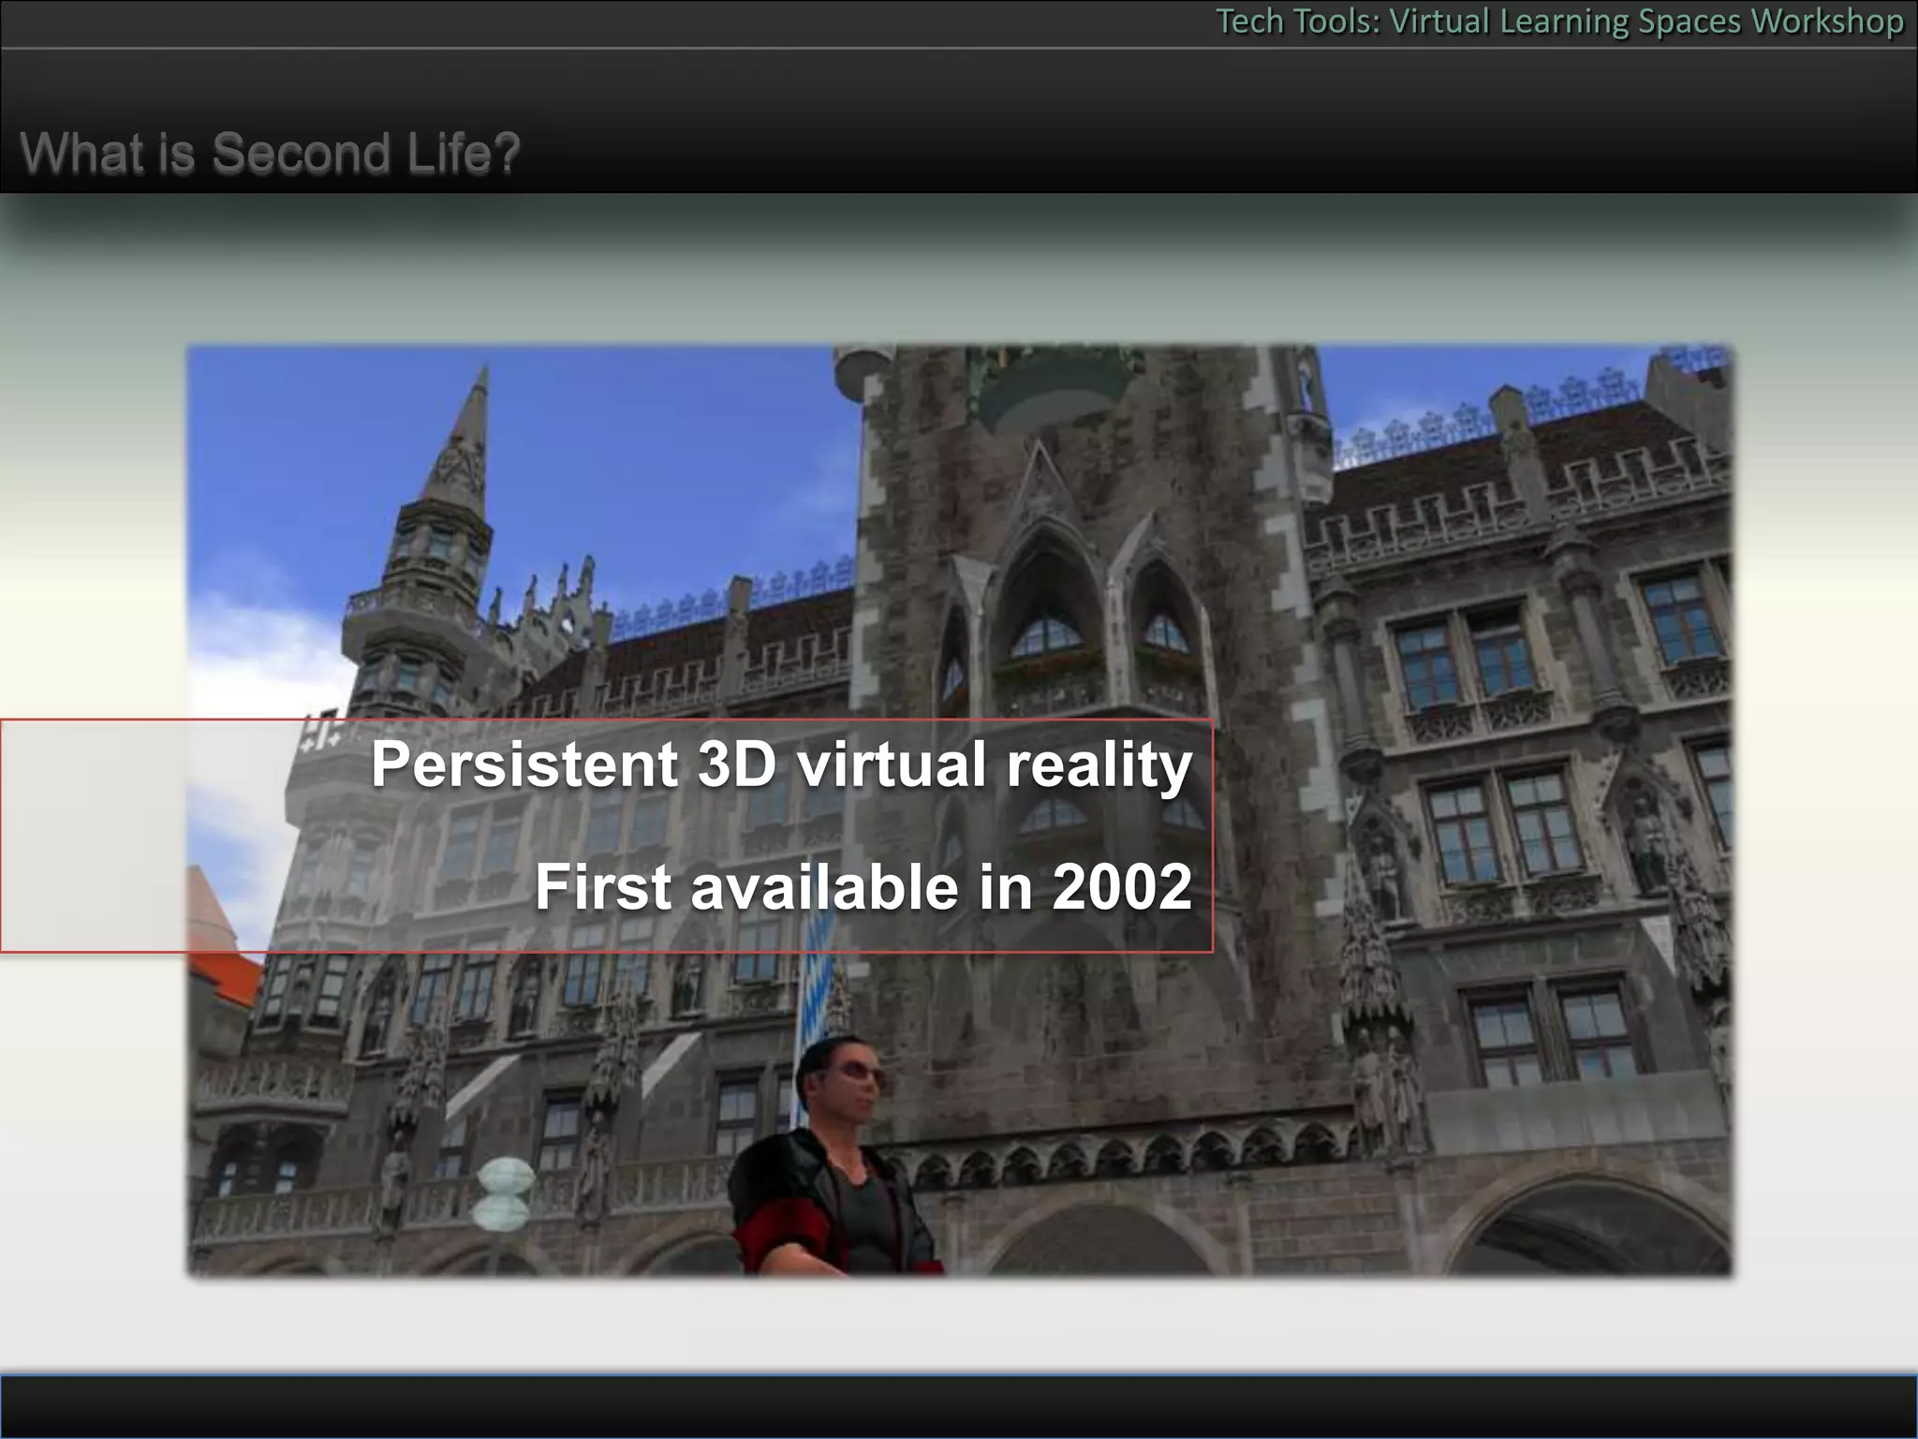This screenshot has height=1439, width=1918.
Task: Click the 'What is Second Life?' slide title
Action: [x=270, y=153]
